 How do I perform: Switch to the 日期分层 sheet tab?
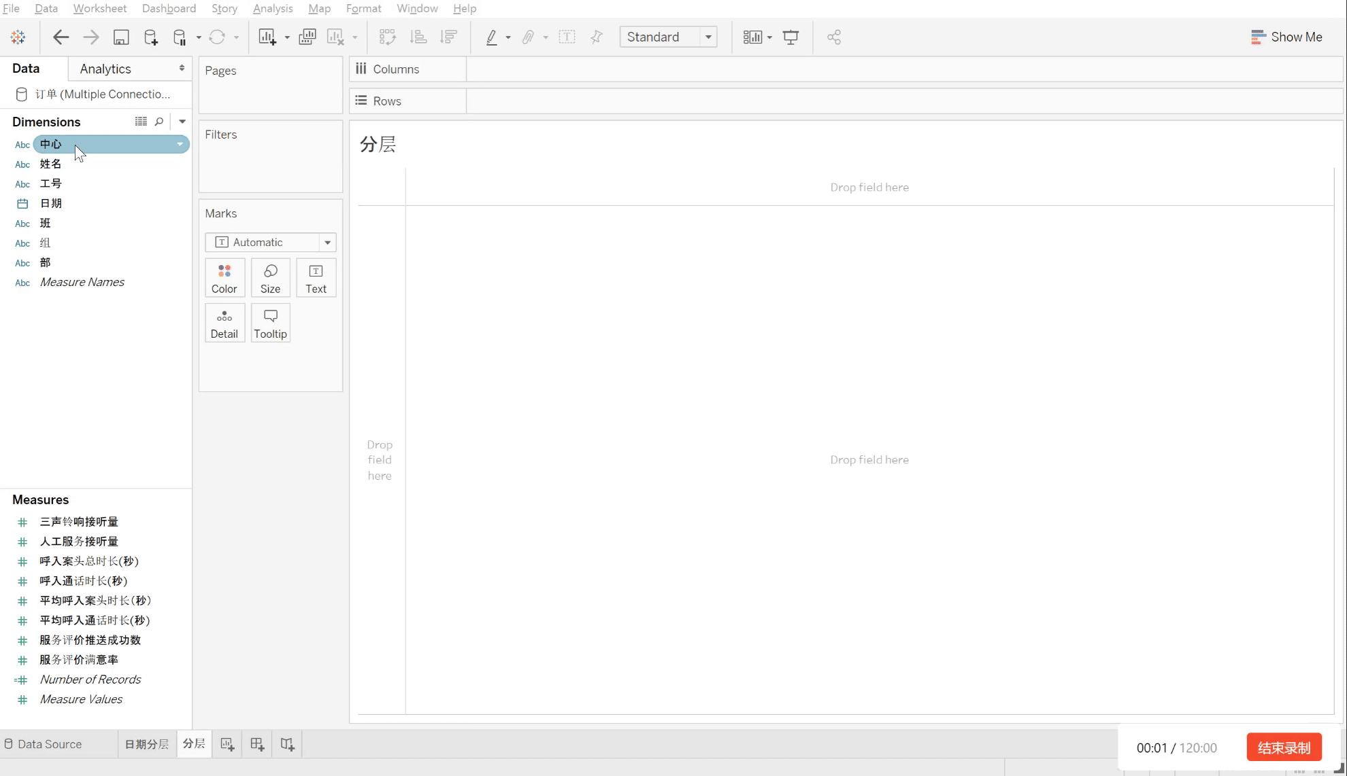(x=146, y=744)
